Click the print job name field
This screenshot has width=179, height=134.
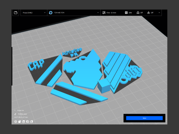pos(22,114)
